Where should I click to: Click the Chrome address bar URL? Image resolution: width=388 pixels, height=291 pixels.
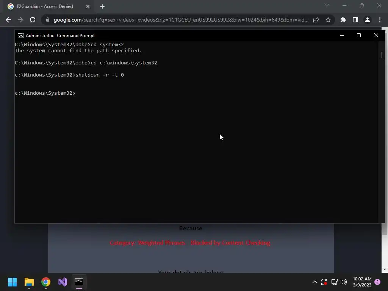pos(181,20)
